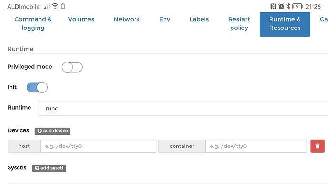
Task: Go to Command & logging tab
Action: 33,24
